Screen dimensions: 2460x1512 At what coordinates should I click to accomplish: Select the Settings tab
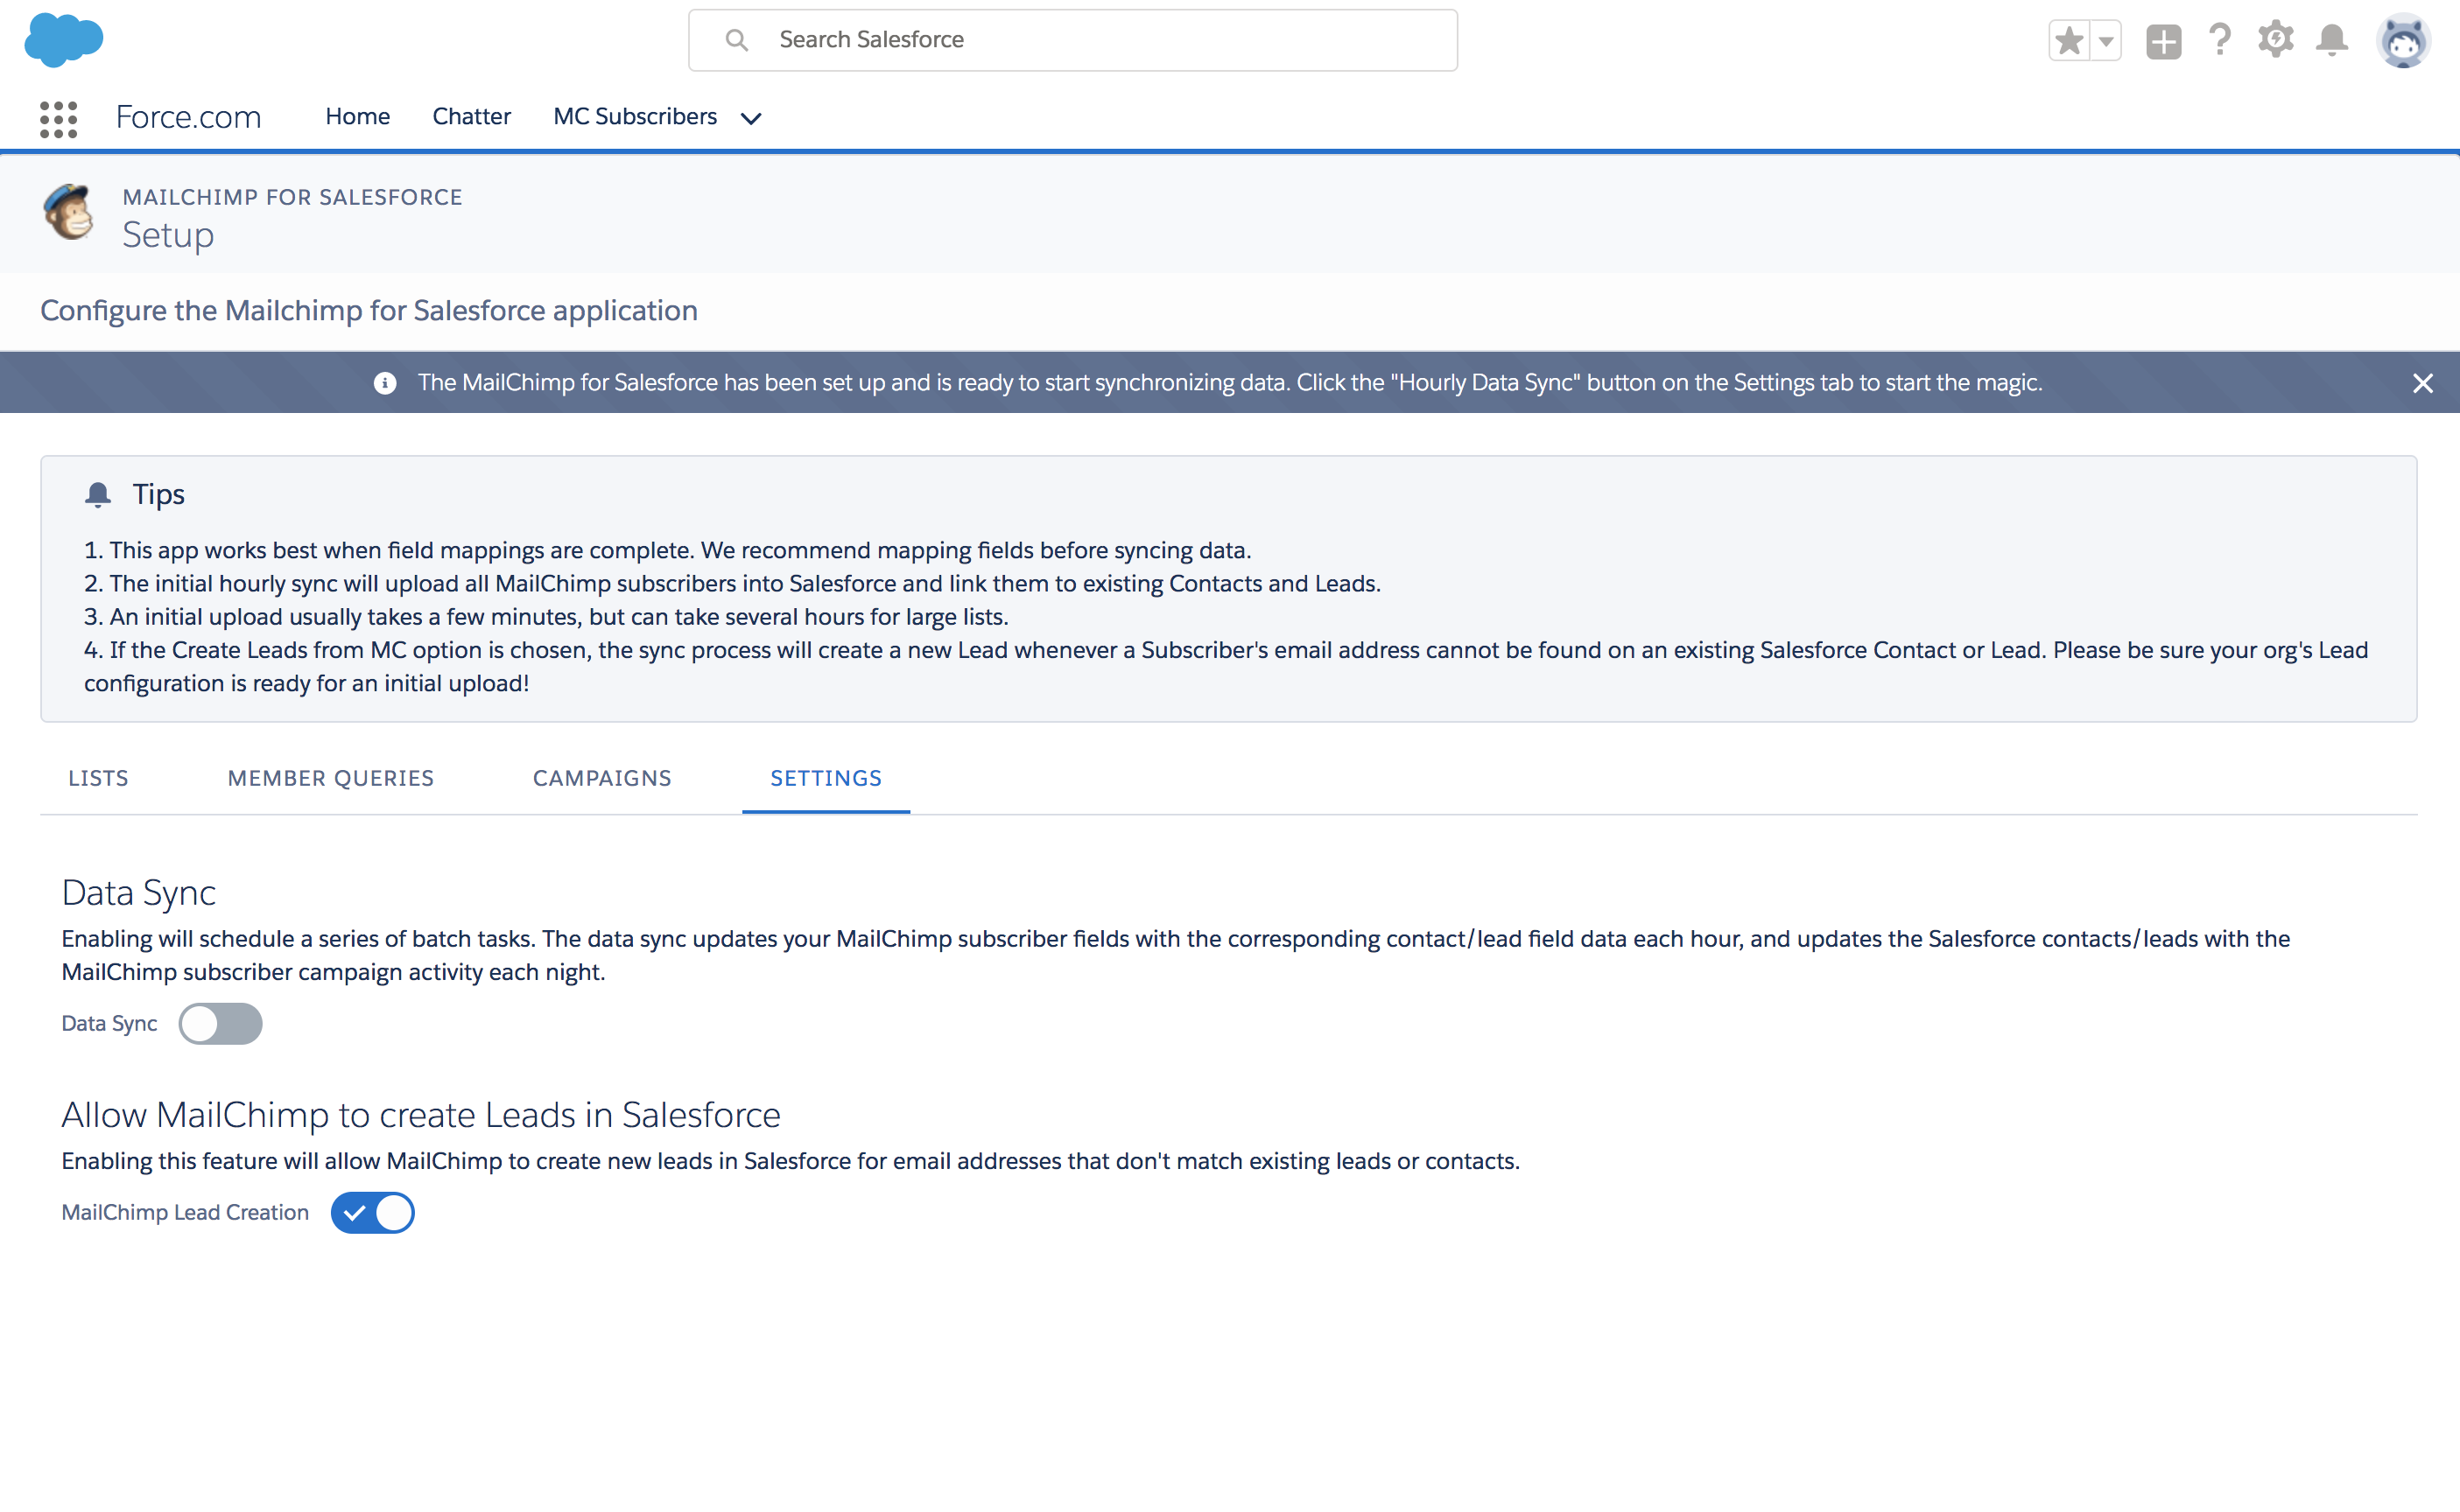point(826,778)
